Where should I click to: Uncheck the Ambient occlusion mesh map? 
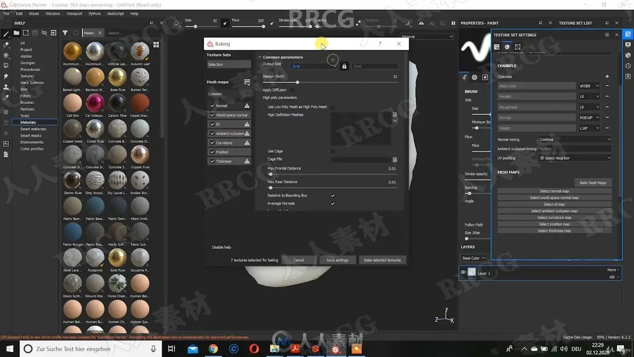click(x=212, y=133)
